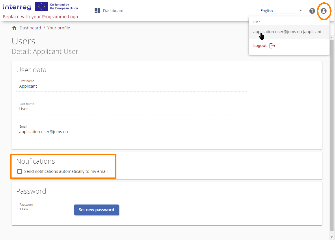The width and height of the screenshot is (335, 240).
Task: Click the user account avatar icon
Action: click(323, 11)
